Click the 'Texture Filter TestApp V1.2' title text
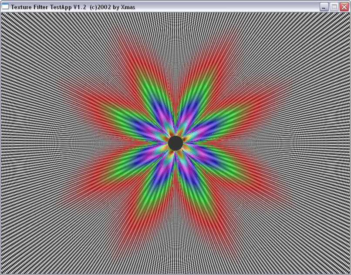 (x=48, y=7)
